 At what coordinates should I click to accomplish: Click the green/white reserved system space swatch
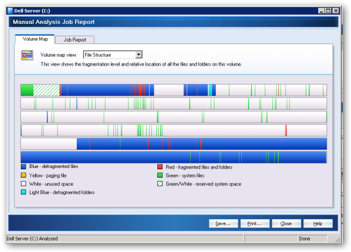pos(160,183)
